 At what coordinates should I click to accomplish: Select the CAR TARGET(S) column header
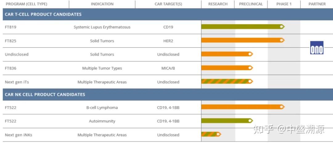[168, 4]
